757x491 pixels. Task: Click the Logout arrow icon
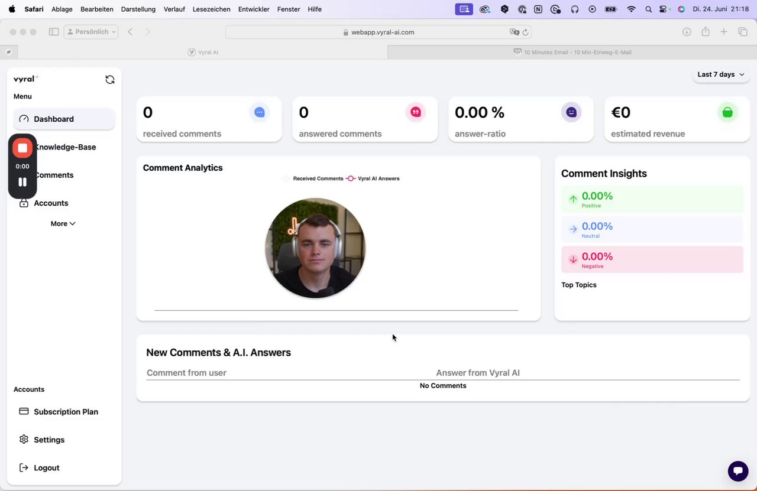click(x=24, y=467)
